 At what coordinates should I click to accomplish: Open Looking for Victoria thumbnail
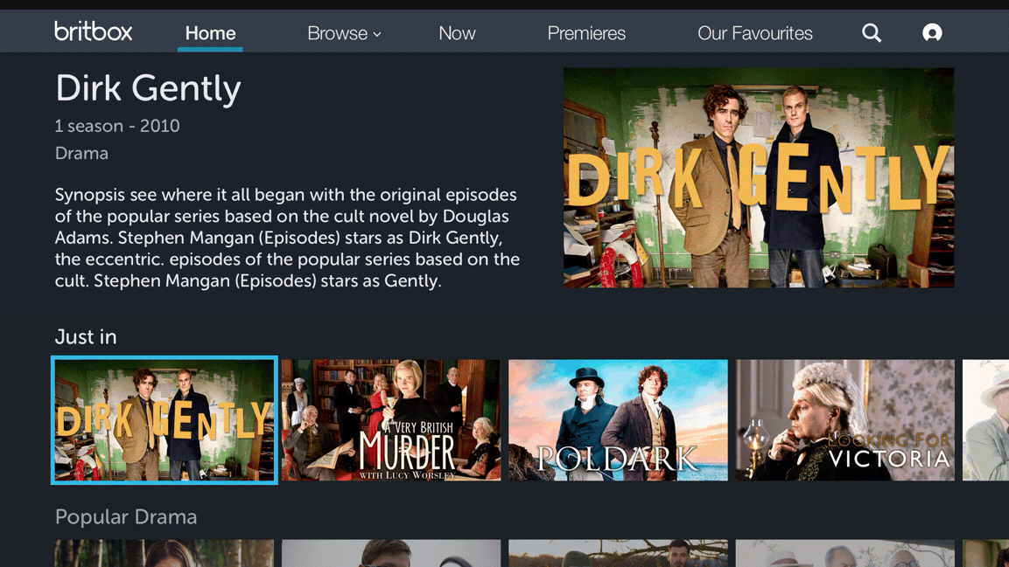click(x=844, y=420)
